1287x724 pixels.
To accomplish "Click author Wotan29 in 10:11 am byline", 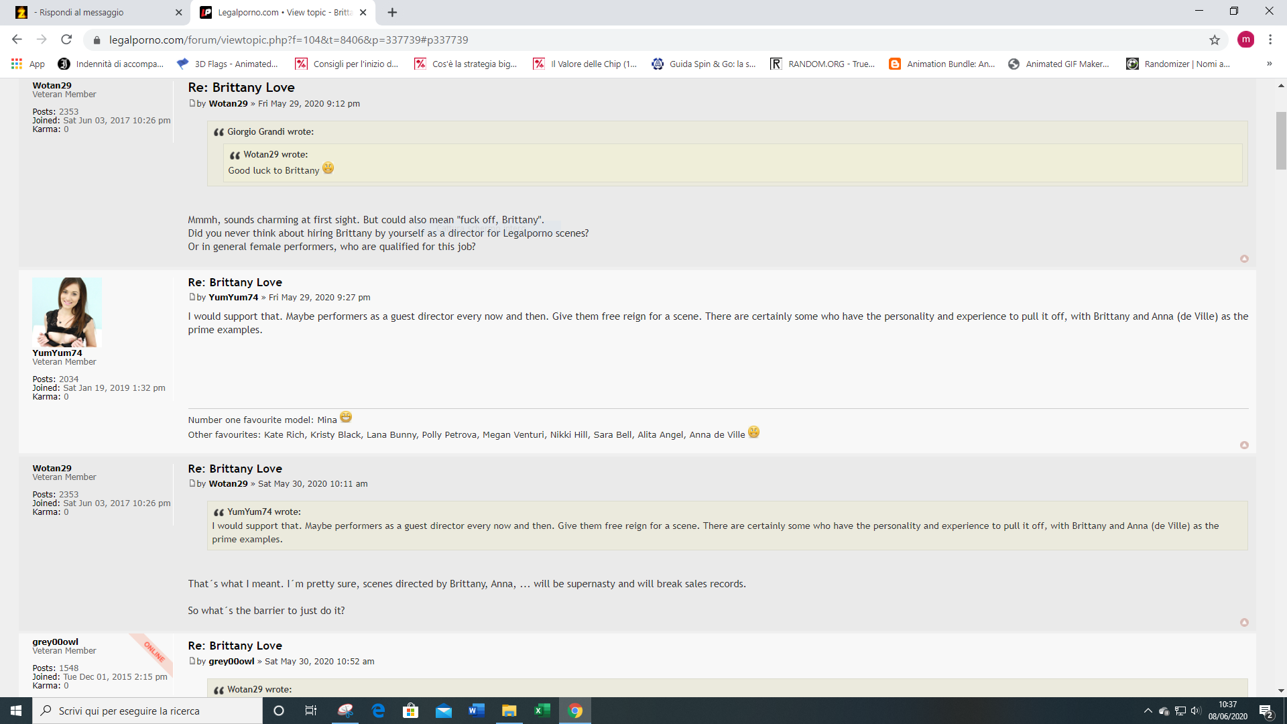I will tap(228, 483).
